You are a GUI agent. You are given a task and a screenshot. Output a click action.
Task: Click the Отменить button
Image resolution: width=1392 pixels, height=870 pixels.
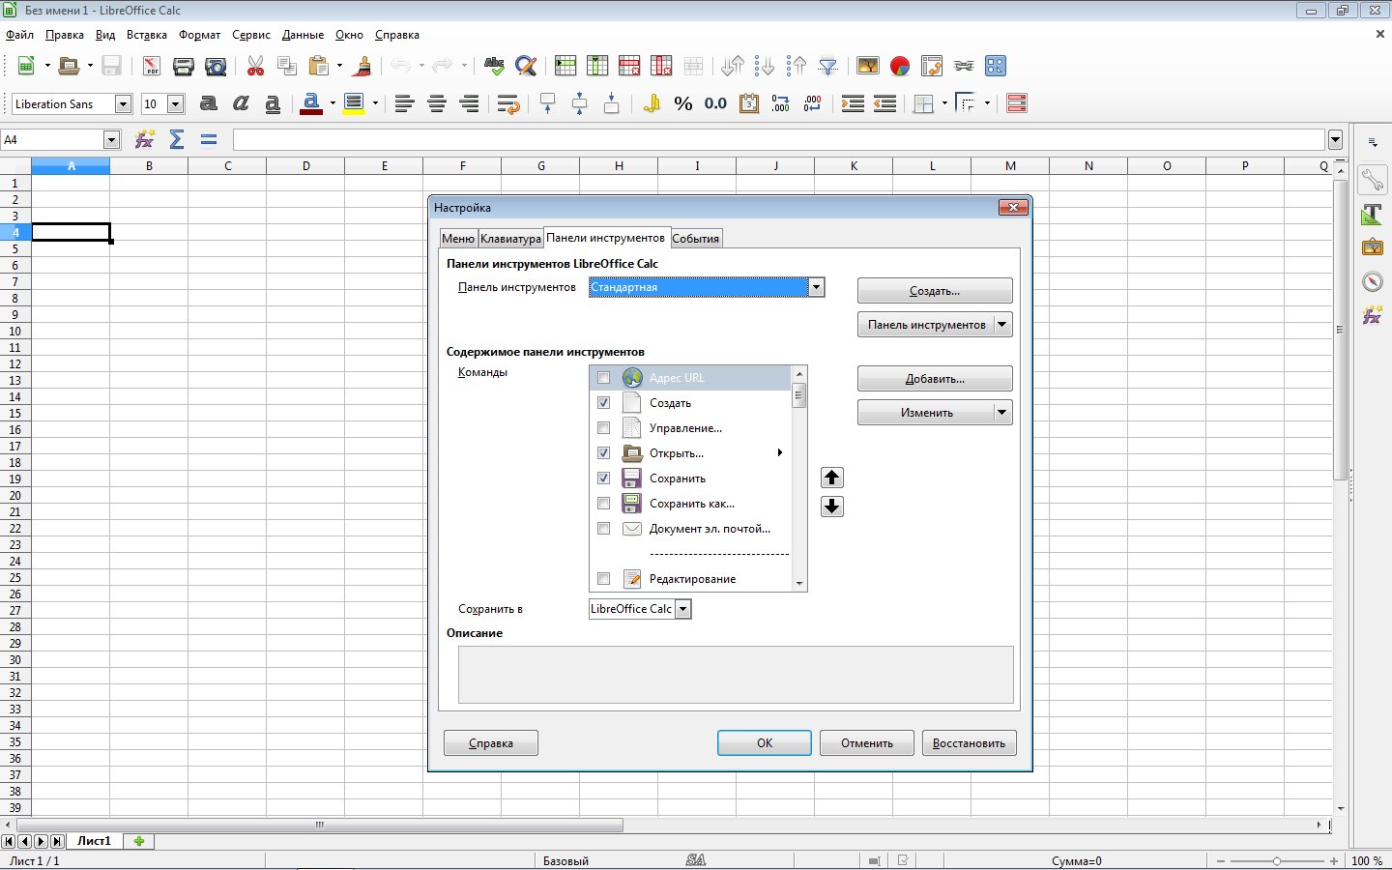pos(867,743)
